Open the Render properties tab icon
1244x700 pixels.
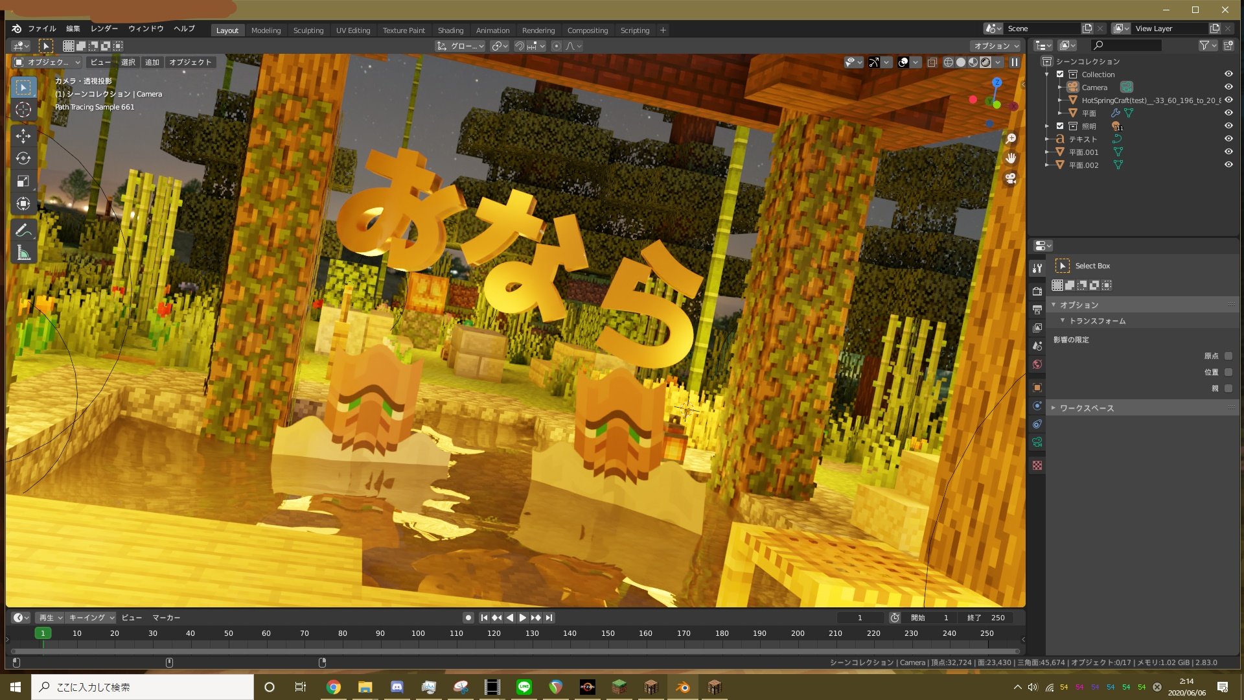pos(1037,292)
